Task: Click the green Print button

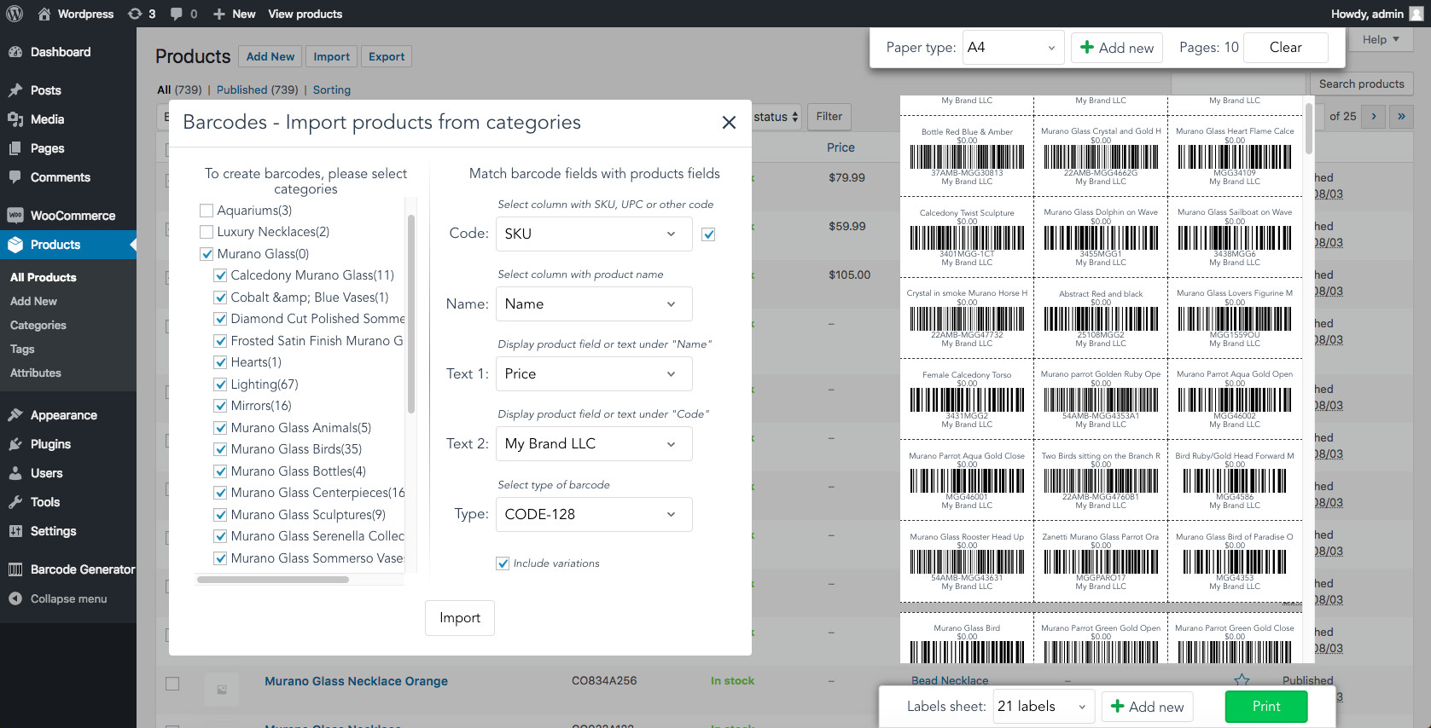Action: tap(1266, 706)
